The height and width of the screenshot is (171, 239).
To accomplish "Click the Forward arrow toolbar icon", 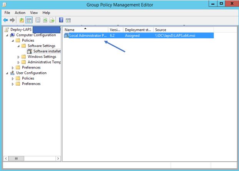I will click(x=12, y=20).
